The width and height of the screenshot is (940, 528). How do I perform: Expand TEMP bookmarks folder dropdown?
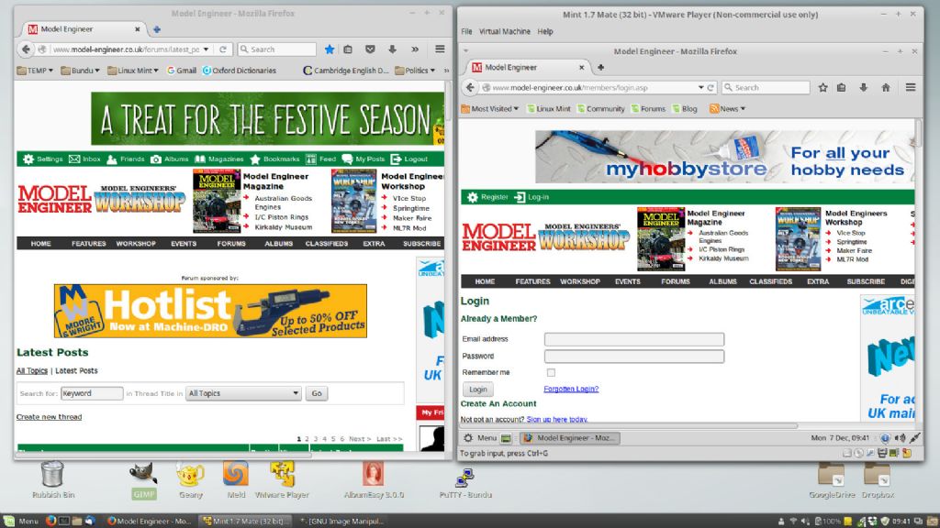(35, 71)
